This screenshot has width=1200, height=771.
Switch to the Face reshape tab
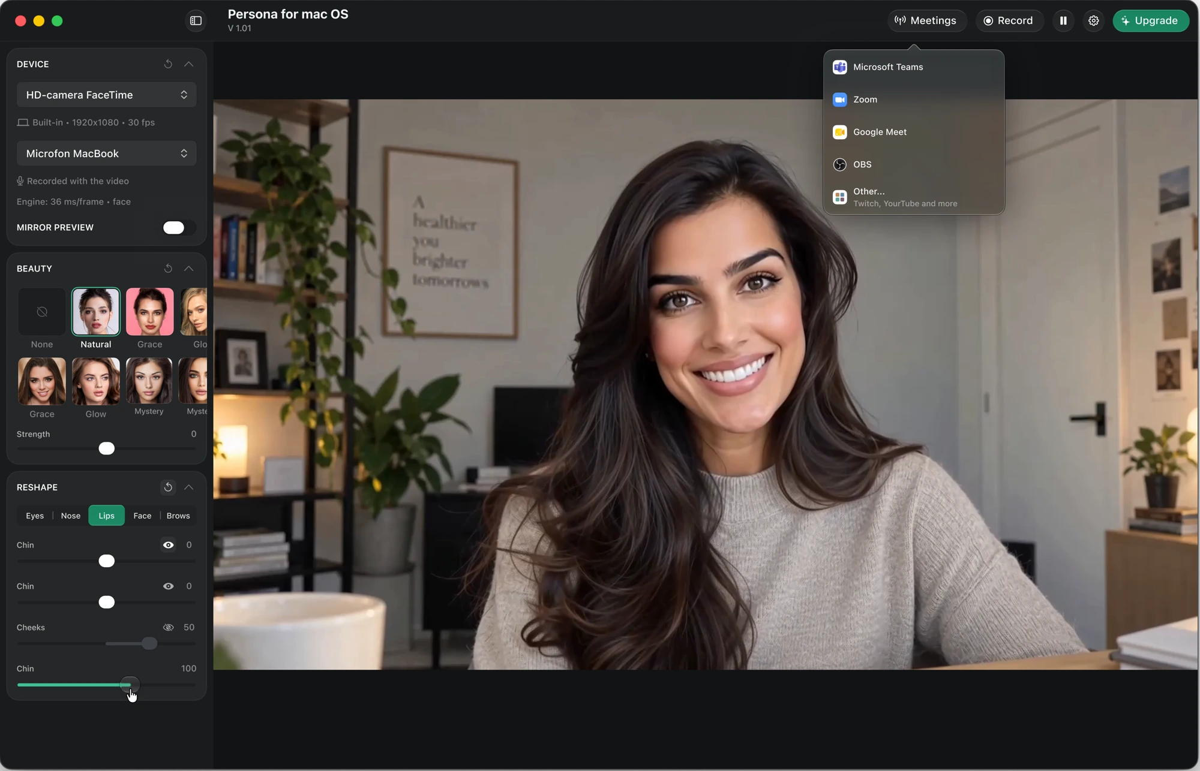pos(142,516)
